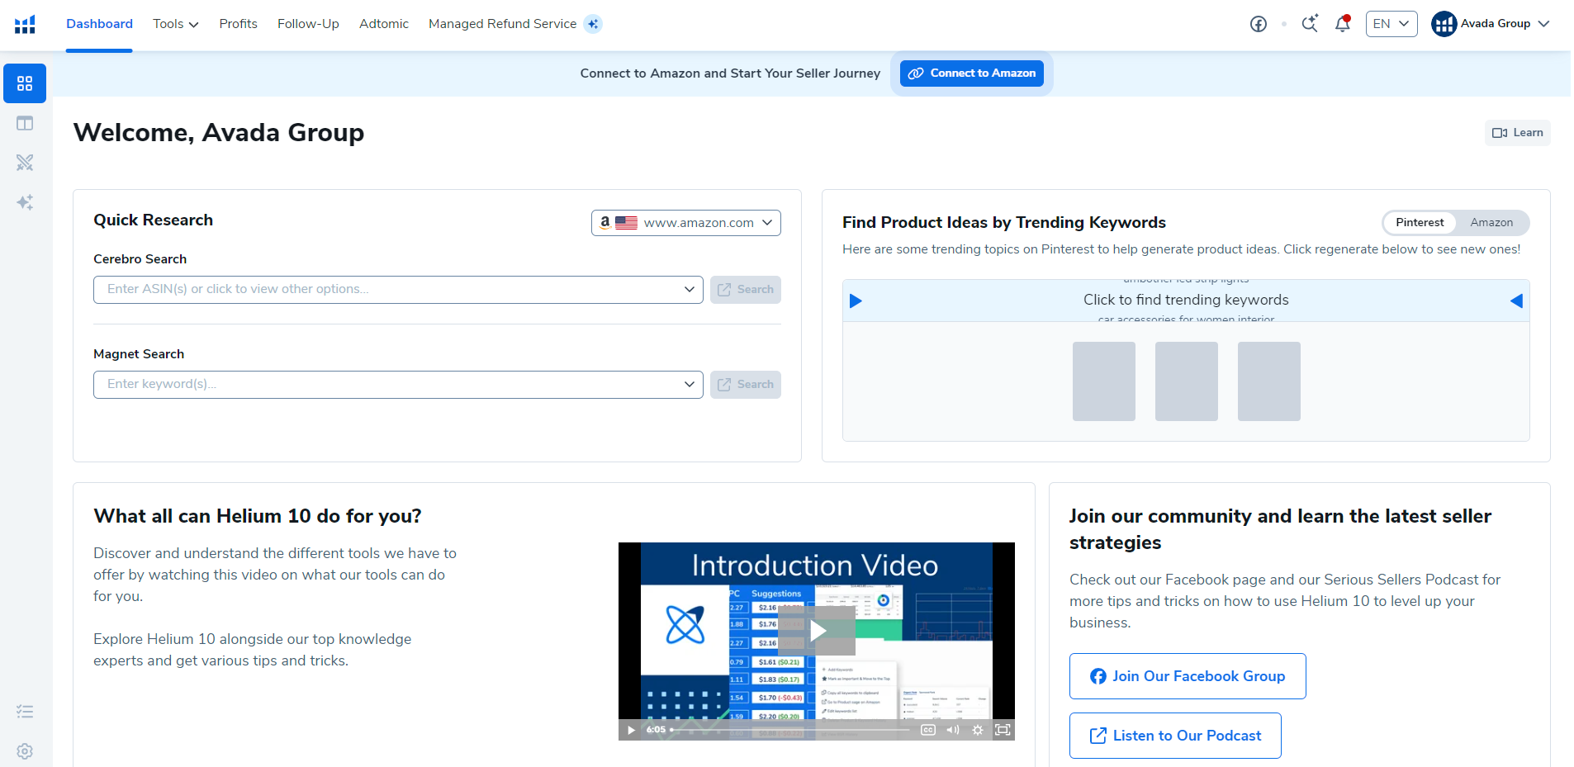Open the crossed swords icon in sidebar

pos(25,163)
